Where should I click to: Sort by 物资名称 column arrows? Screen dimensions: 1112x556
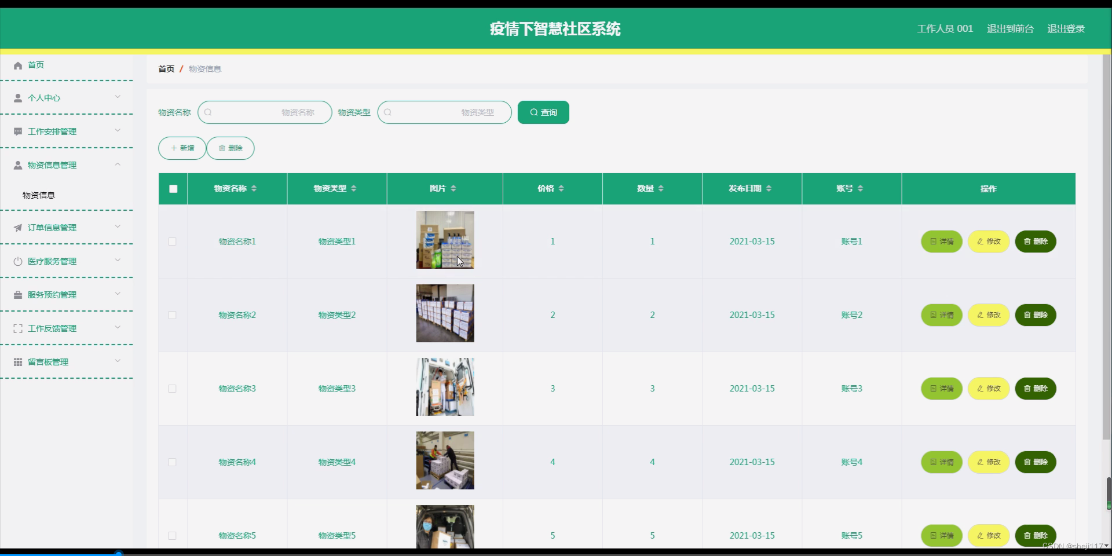coord(254,189)
